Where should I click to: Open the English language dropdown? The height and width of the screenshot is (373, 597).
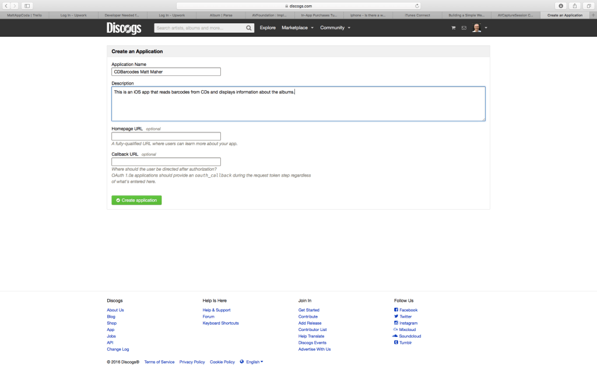click(254, 362)
